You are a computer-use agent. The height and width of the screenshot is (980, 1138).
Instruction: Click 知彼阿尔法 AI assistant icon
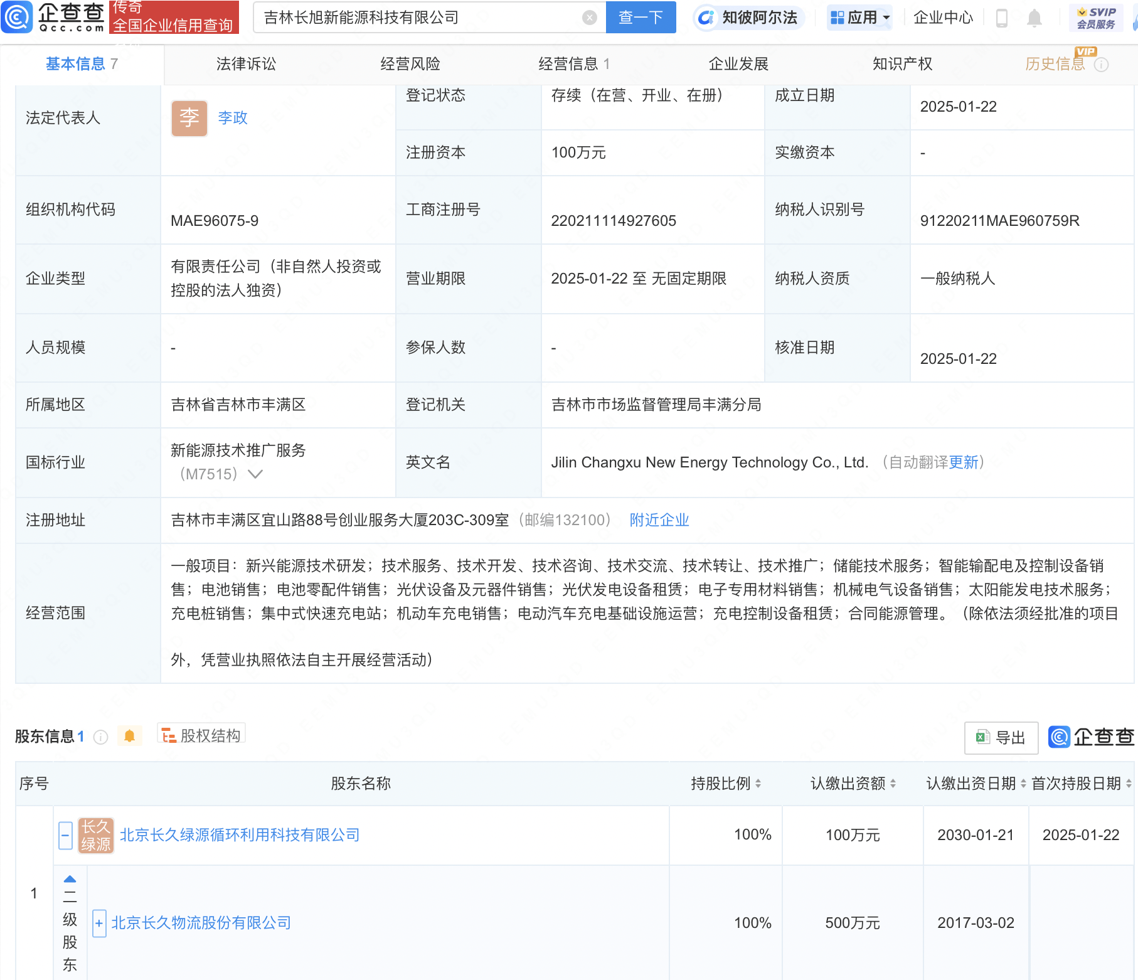[706, 18]
